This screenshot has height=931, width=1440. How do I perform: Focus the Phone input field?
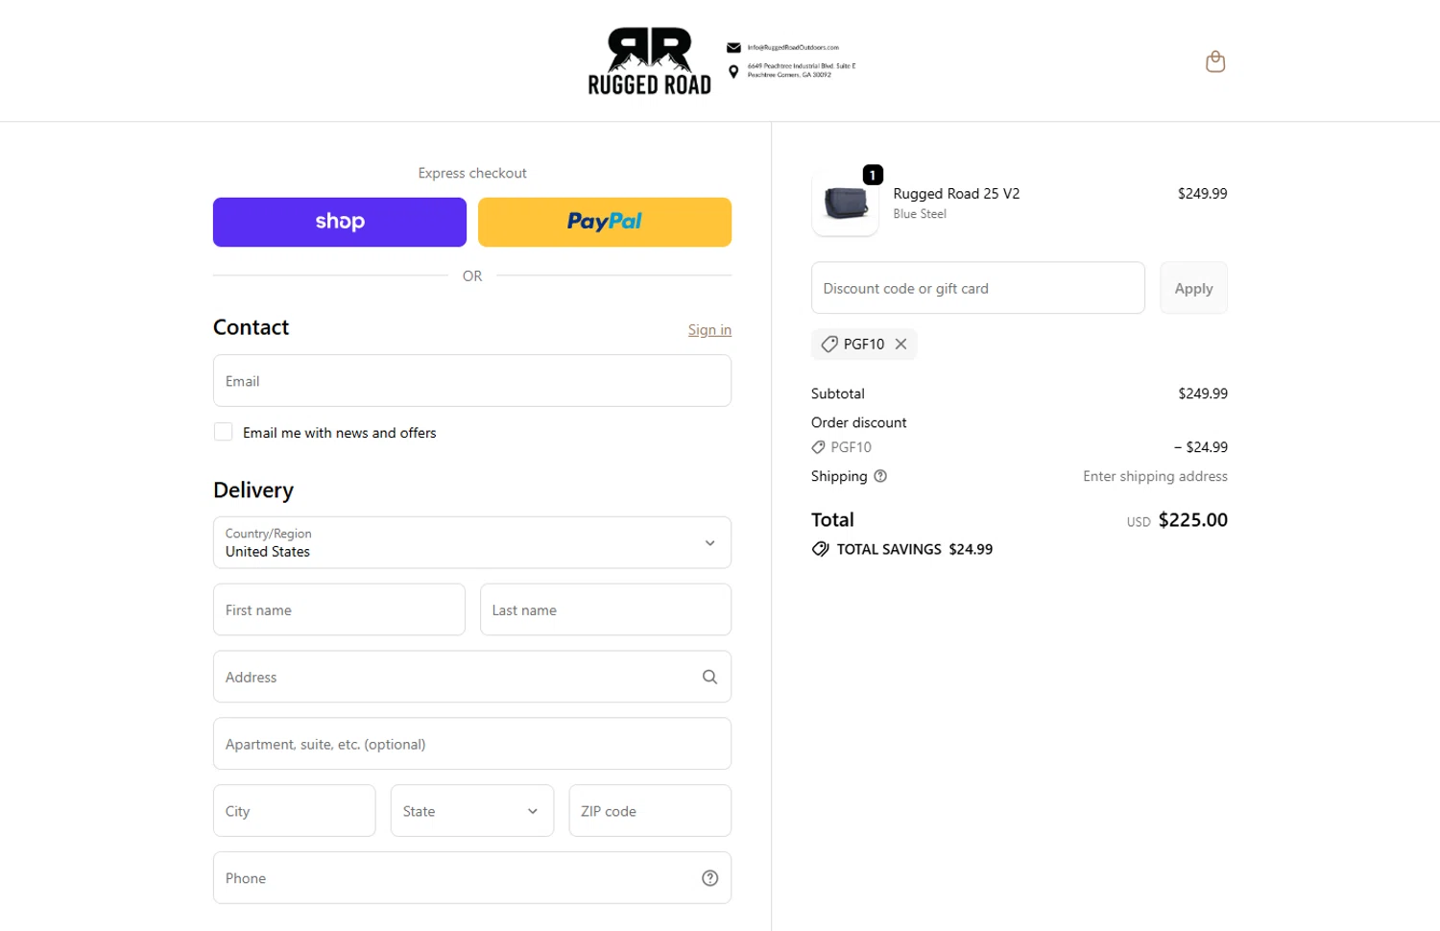(x=472, y=878)
